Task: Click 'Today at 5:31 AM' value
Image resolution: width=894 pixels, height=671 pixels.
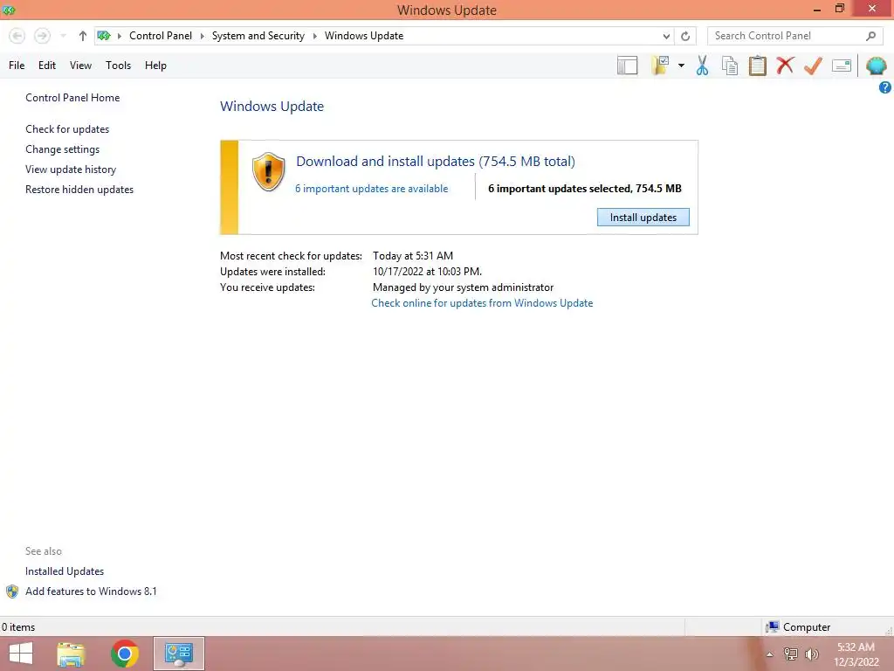Action: 413,256
